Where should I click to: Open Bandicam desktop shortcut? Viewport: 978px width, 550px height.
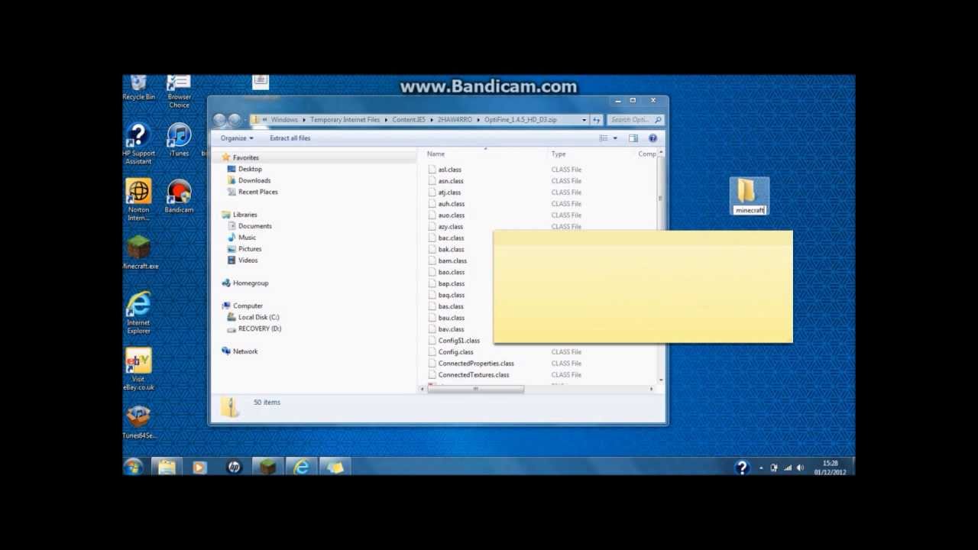pos(179,196)
